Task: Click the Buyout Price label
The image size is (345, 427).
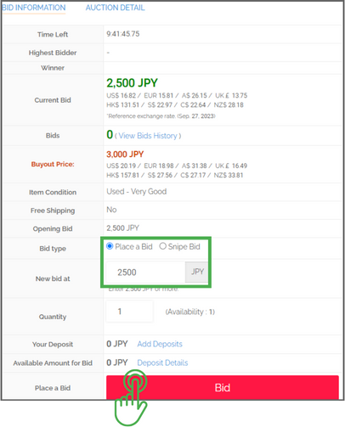Action: [53, 164]
